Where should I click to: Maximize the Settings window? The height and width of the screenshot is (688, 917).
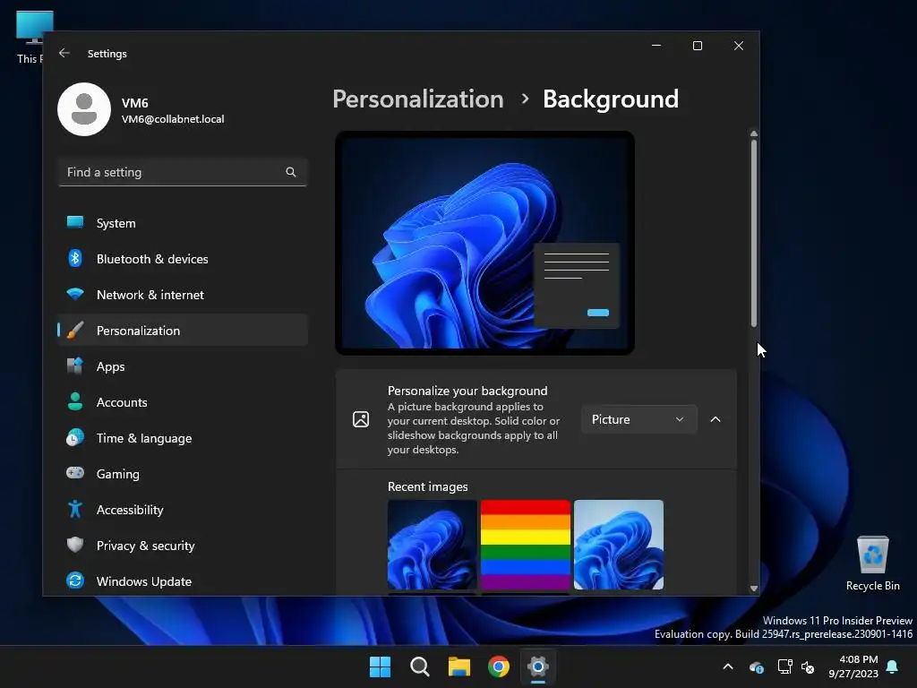(697, 46)
